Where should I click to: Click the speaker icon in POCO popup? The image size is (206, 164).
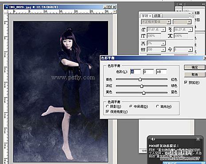pyautogui.click(x=153, y=139)
